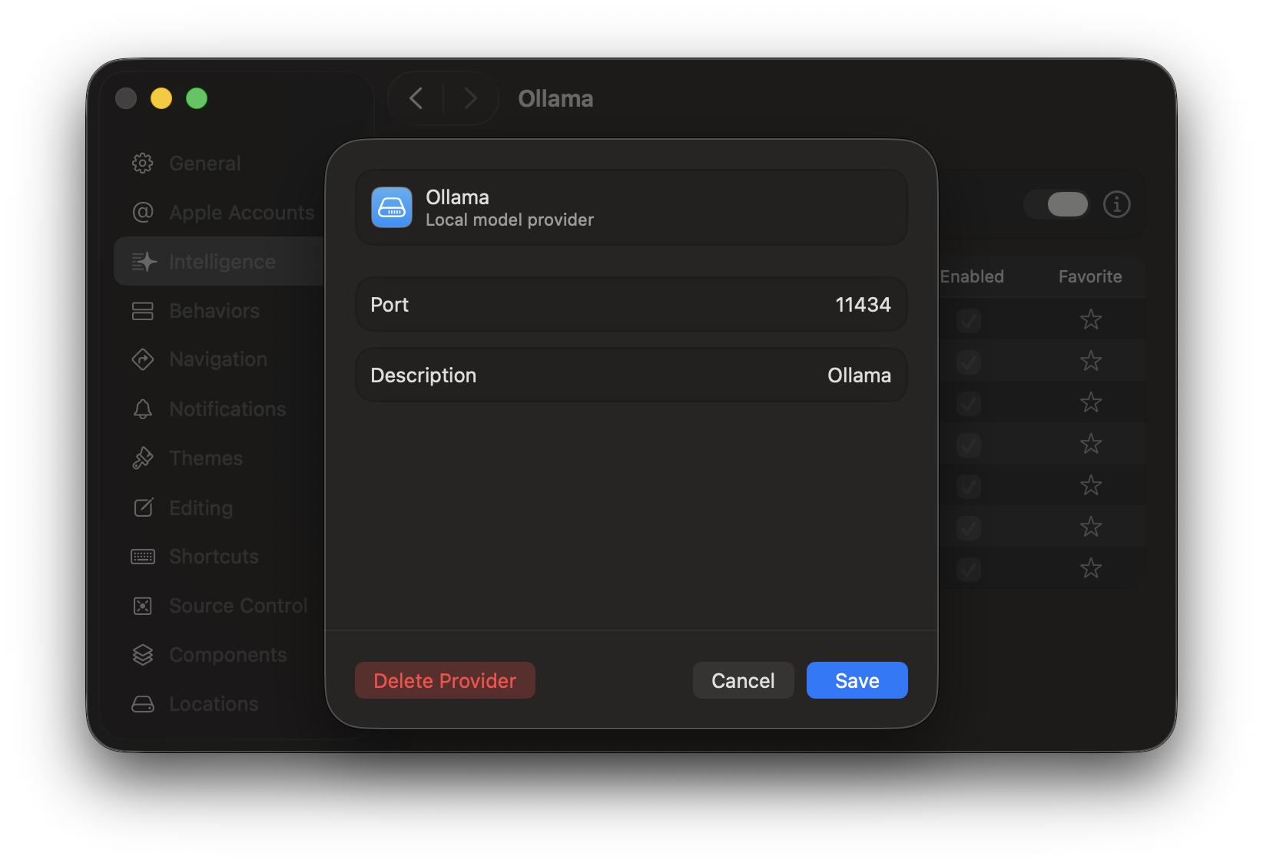Click Delete Provider
The width and height of the screenshot is (1263, 866).
tap(444, 680)
